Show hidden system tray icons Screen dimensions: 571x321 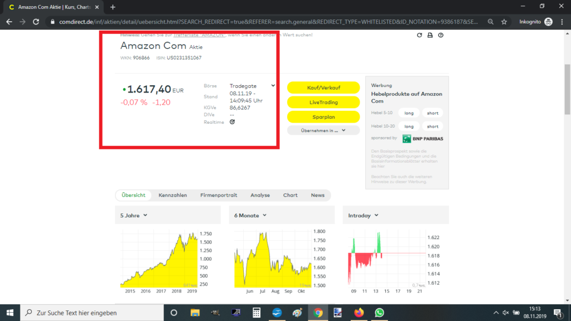tap(496, 313)
